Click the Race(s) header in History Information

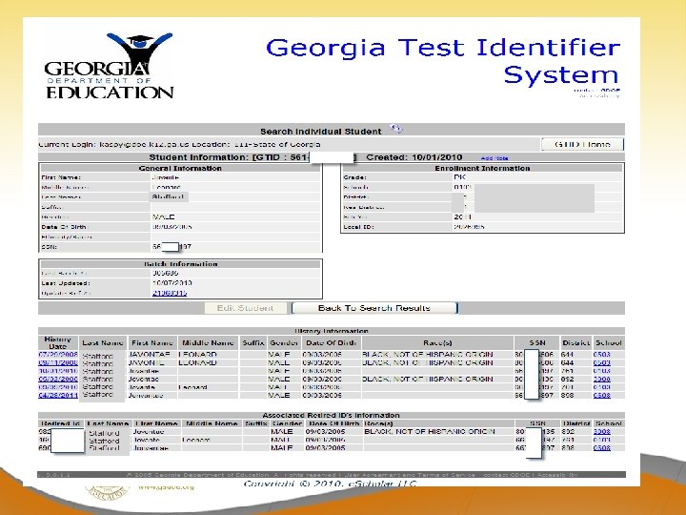437,342
